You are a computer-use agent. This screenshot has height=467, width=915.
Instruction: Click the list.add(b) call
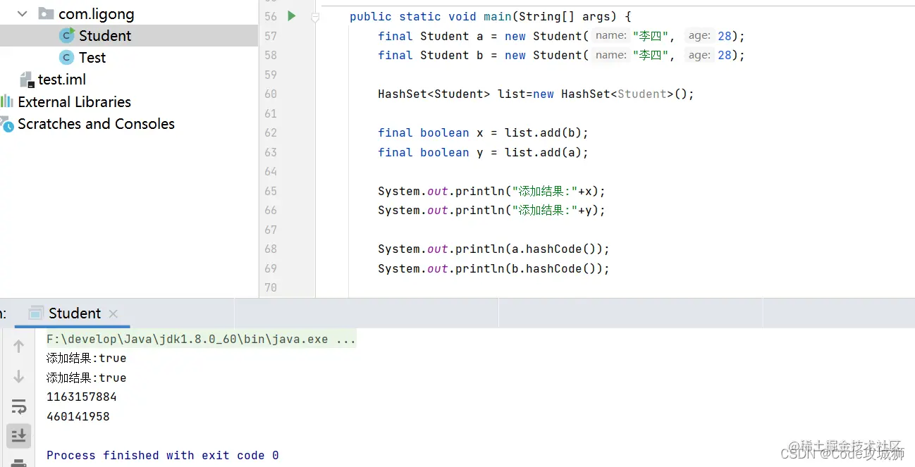(544, 132)
